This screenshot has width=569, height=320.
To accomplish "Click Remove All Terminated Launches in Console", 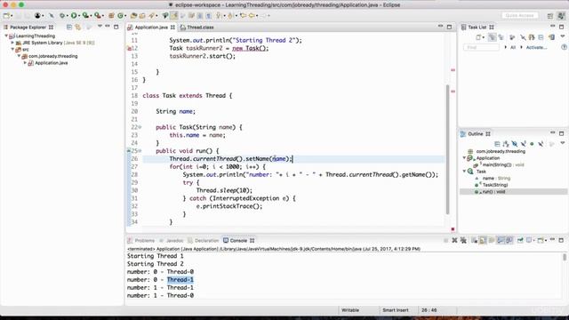I will [x=463, y=240].
